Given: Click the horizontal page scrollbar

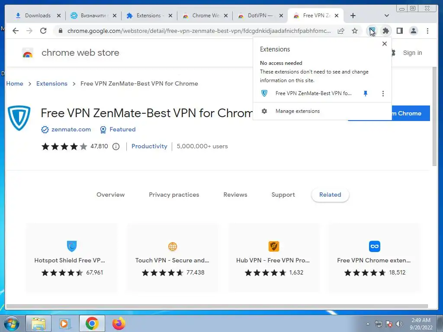Looking at the screenshot, I should pyautogui.click(x=217, y=306).
